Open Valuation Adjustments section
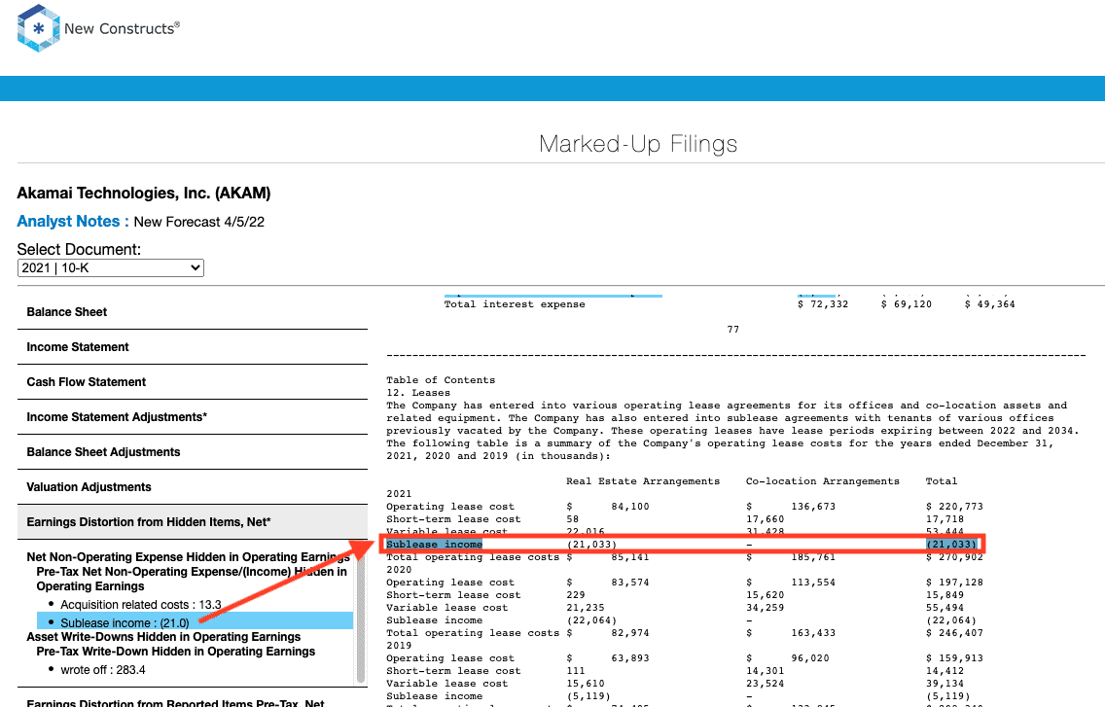Viewport: 1105px width, 707px height. 193,487
